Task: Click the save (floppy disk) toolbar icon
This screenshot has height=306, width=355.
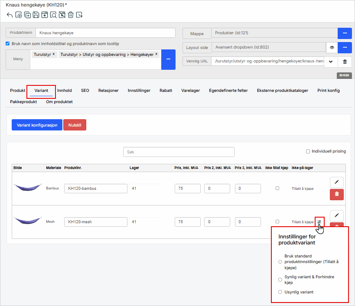Action: click(36, 15)
